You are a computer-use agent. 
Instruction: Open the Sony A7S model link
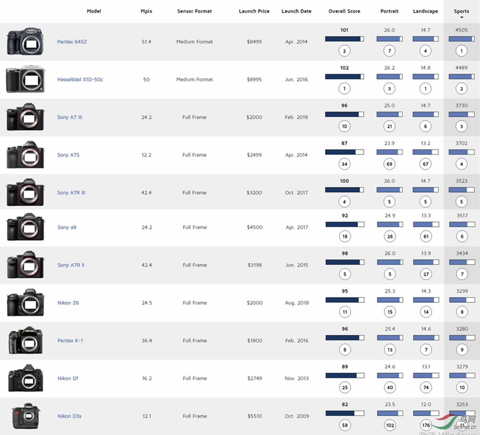pyautogui.click(x=68, y=155)
